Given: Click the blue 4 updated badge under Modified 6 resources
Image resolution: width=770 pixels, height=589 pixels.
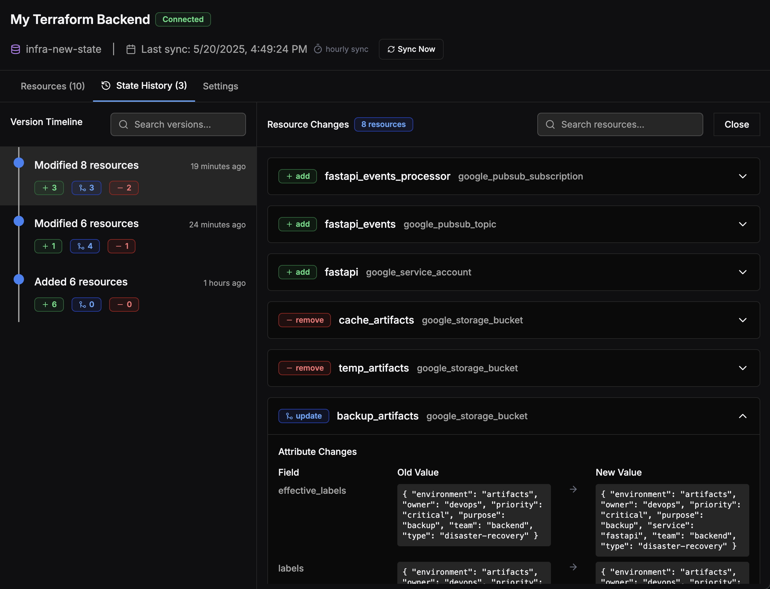Looking at the screenshot, I should coord(85,246).
